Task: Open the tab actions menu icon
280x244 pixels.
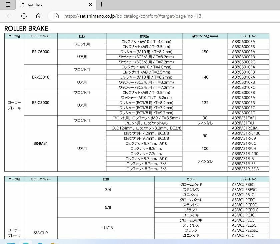Action: coord(8,4)
